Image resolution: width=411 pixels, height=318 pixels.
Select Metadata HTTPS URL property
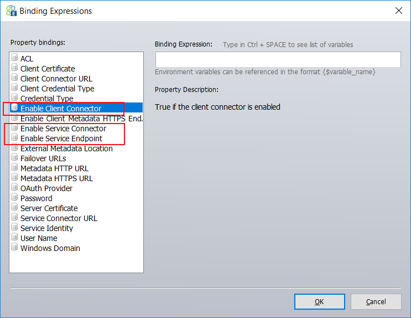56,178
